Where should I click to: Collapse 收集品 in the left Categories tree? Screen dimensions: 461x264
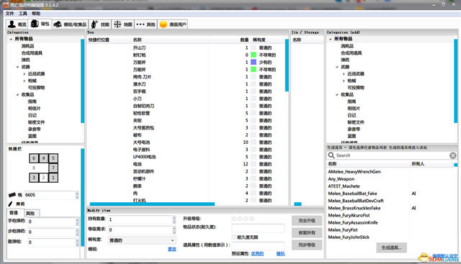17,94
